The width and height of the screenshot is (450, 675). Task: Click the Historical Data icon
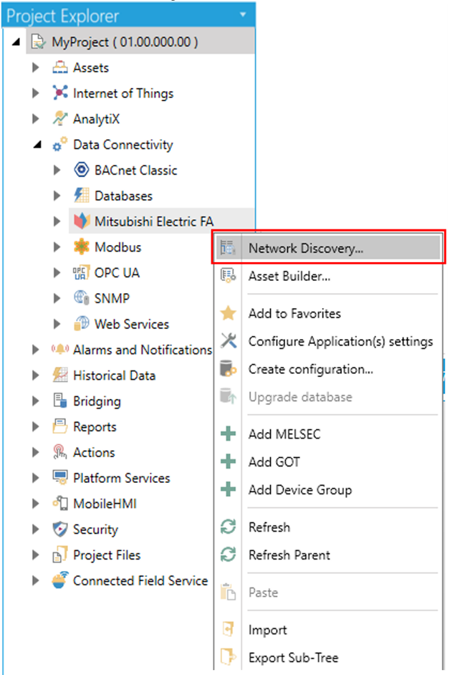(x=60, y=375)
